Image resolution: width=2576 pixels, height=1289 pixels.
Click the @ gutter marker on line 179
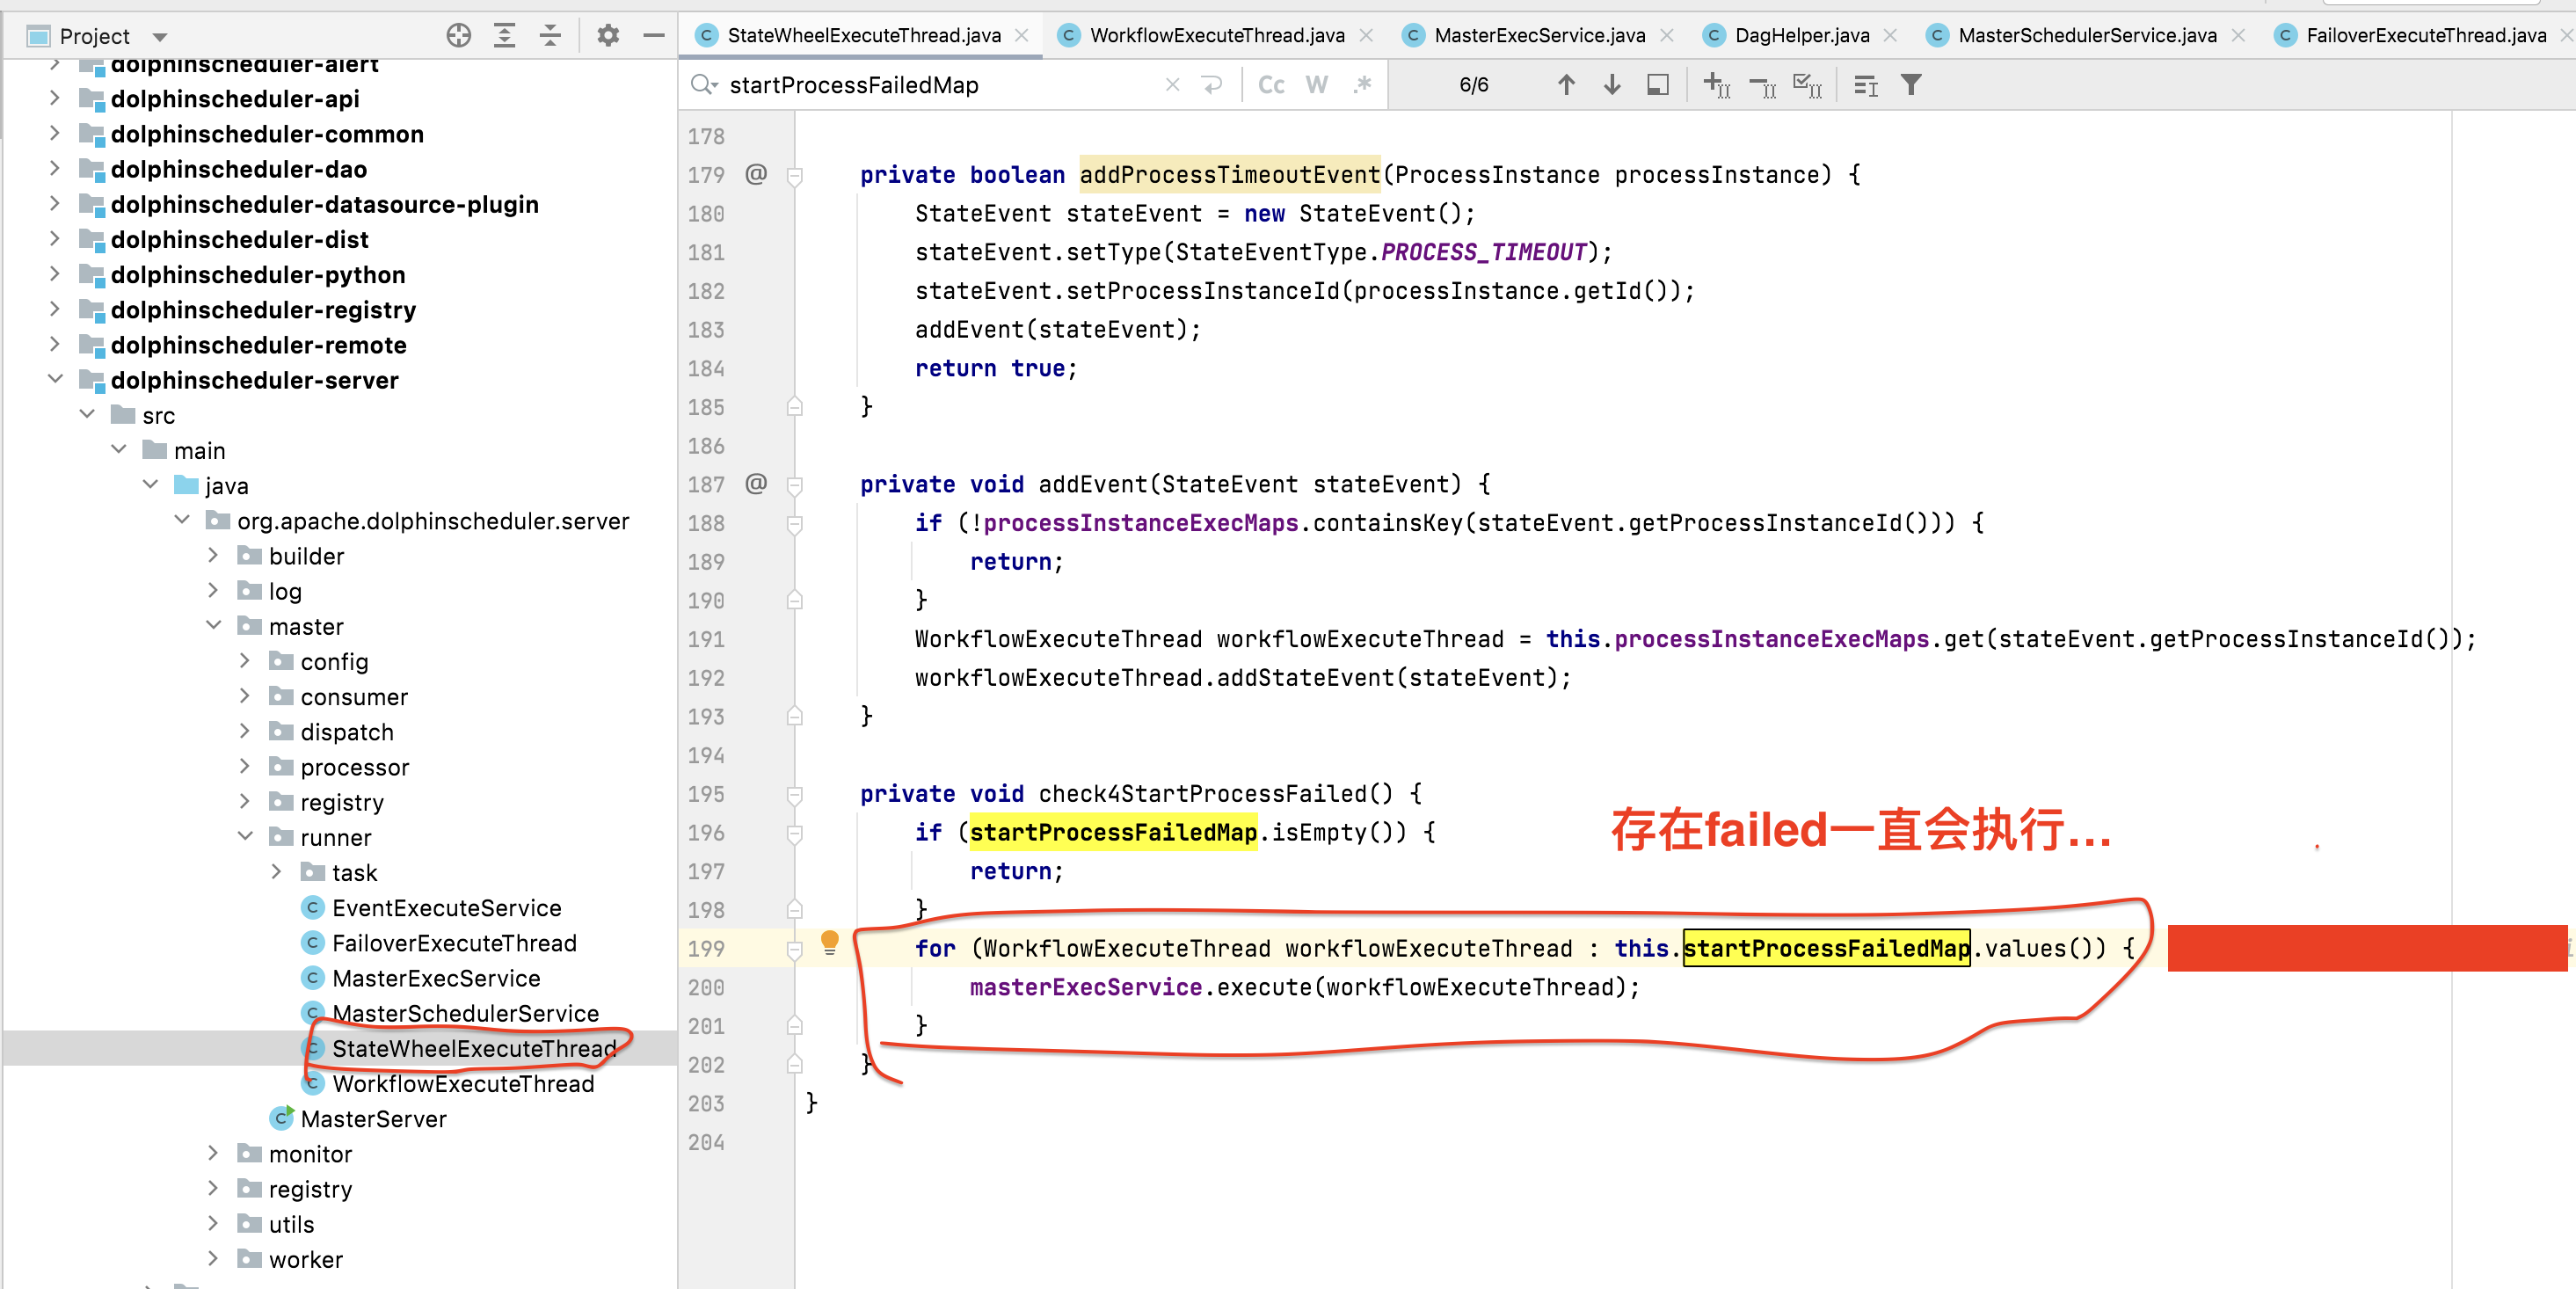[x=756, y=174]
